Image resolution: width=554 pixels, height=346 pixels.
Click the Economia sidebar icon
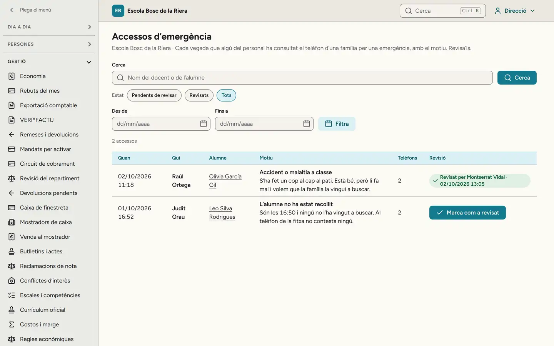point(12,76)
